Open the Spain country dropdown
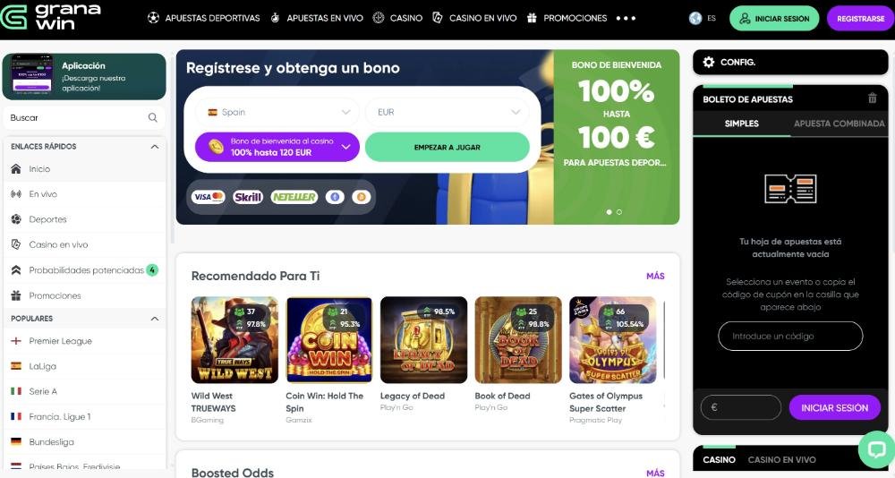 tap(278, 112)
